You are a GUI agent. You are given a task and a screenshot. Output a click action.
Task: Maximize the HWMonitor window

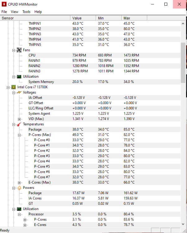coord(166,4)
